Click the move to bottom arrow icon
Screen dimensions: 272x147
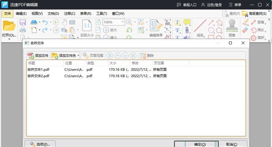(133, 55)
